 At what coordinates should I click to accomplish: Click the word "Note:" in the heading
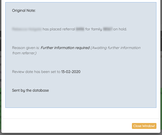pyautogui.click(x=31, y=11)
